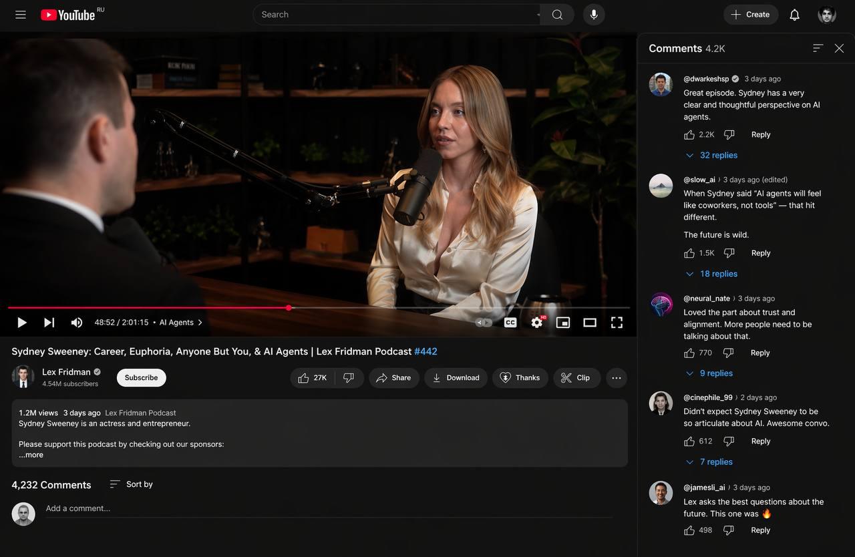Click the Create button
The height and width of the screenshot is (557, 855).
(x=751, y=15)
